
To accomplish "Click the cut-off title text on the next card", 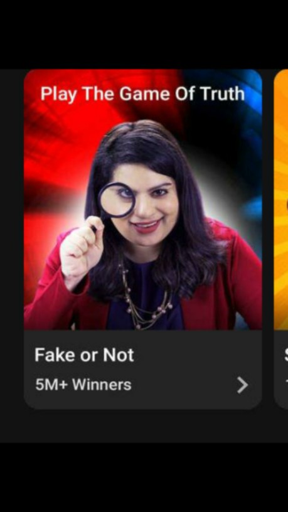I will [x=286, y=355].
